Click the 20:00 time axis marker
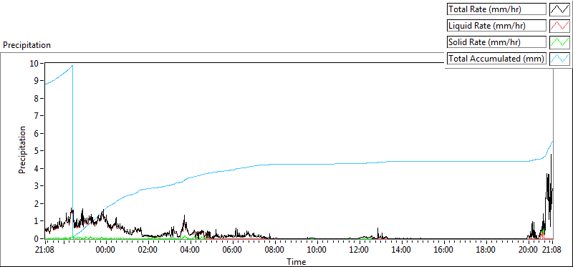573x267 pixels. pyautogui.click(x=528, y=251)
